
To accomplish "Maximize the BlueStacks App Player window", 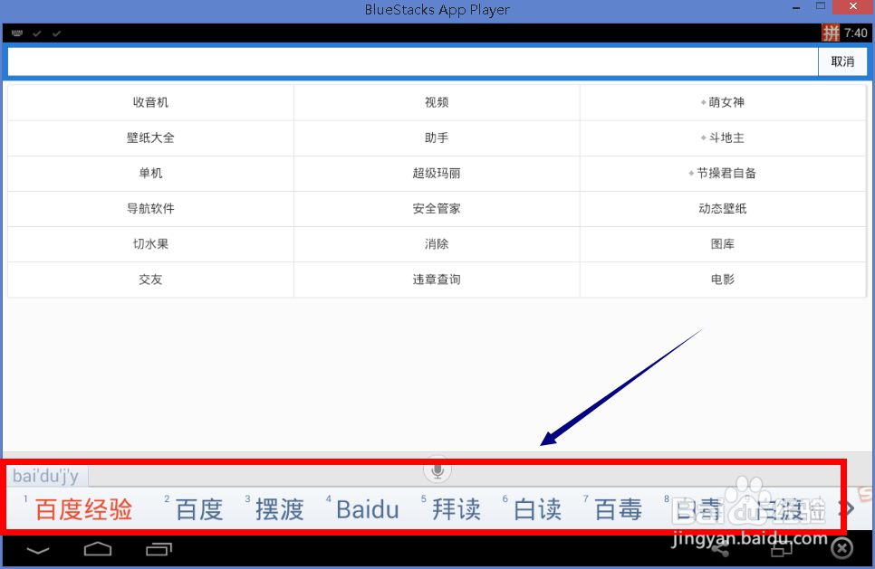I will [x=821, y=6].
